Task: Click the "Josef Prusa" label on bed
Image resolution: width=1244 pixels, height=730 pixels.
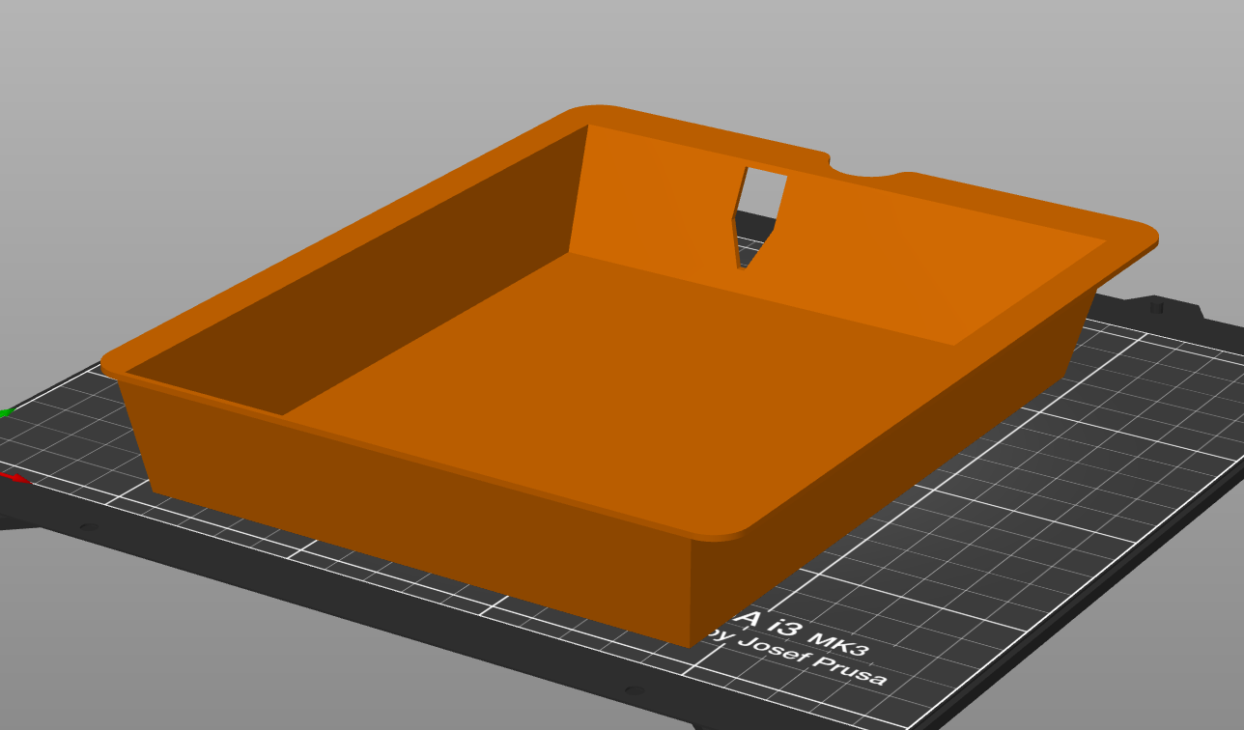Action: pos(812,661)
